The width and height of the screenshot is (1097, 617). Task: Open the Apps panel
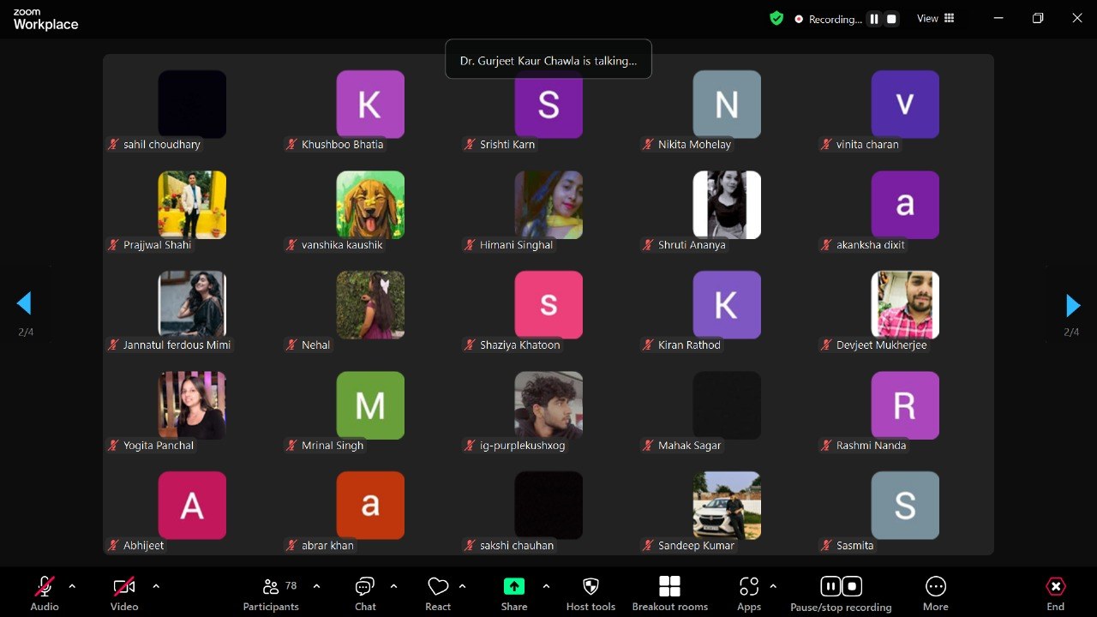coord(749,593)
